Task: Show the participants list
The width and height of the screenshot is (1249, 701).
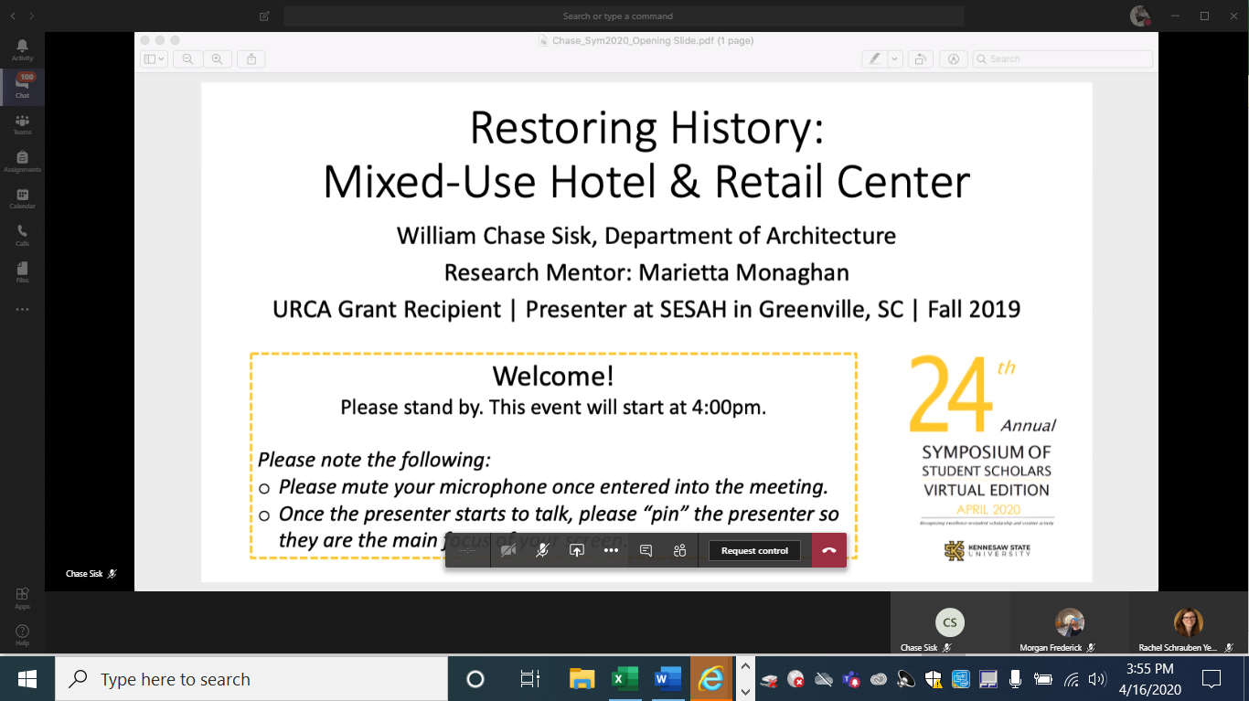Action: [x=679, y=551]
